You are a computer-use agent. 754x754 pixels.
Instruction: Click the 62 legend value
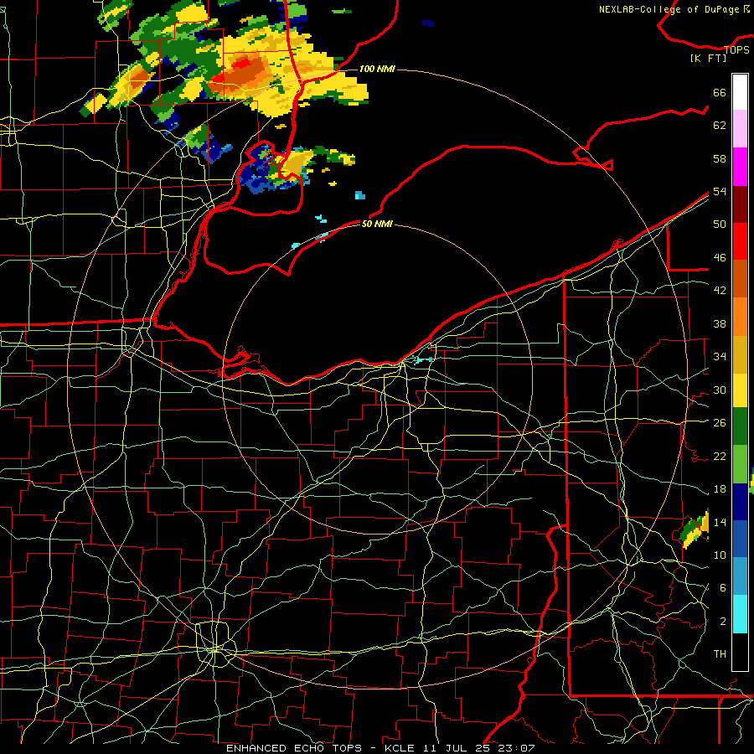[720, 126]
